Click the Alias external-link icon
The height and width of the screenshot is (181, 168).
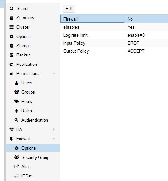pyautogui.click(x=17, y=167)
